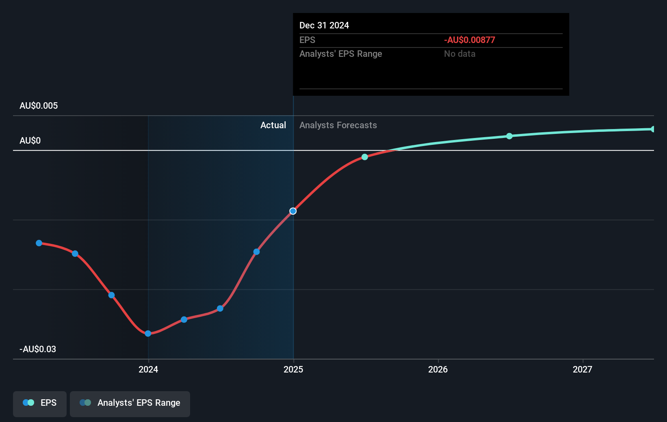Click the AU$0 y-axis label
Viewport: 667px width, 422px height.
[x=30, y=140]
